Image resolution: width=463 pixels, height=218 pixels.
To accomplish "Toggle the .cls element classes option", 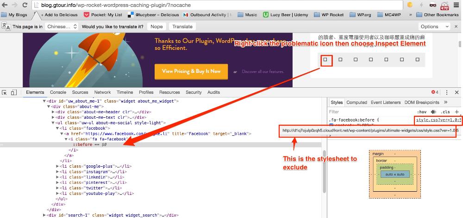I will pos(445,112).
